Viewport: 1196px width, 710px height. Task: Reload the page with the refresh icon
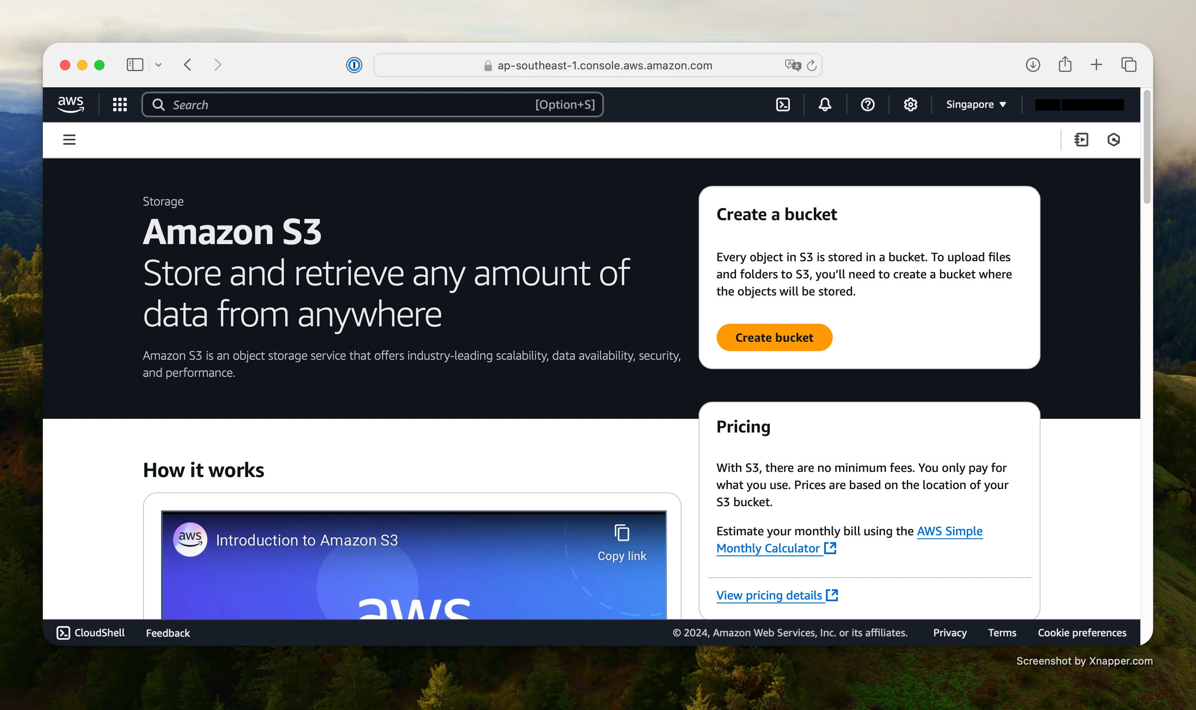pos(812,66)
